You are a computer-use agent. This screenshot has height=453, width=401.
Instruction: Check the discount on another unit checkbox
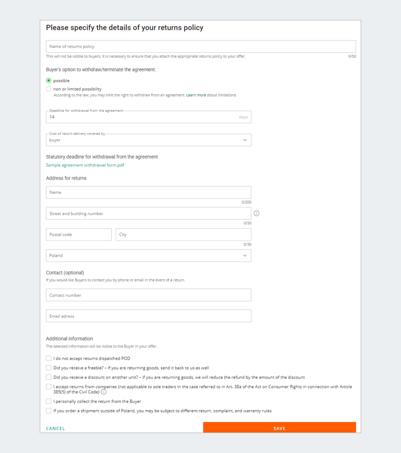click(x=49, y=377)
